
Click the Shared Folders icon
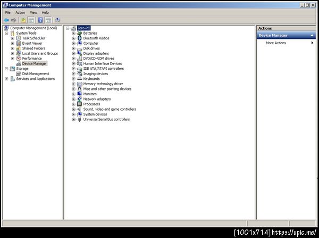pos(19,48)
